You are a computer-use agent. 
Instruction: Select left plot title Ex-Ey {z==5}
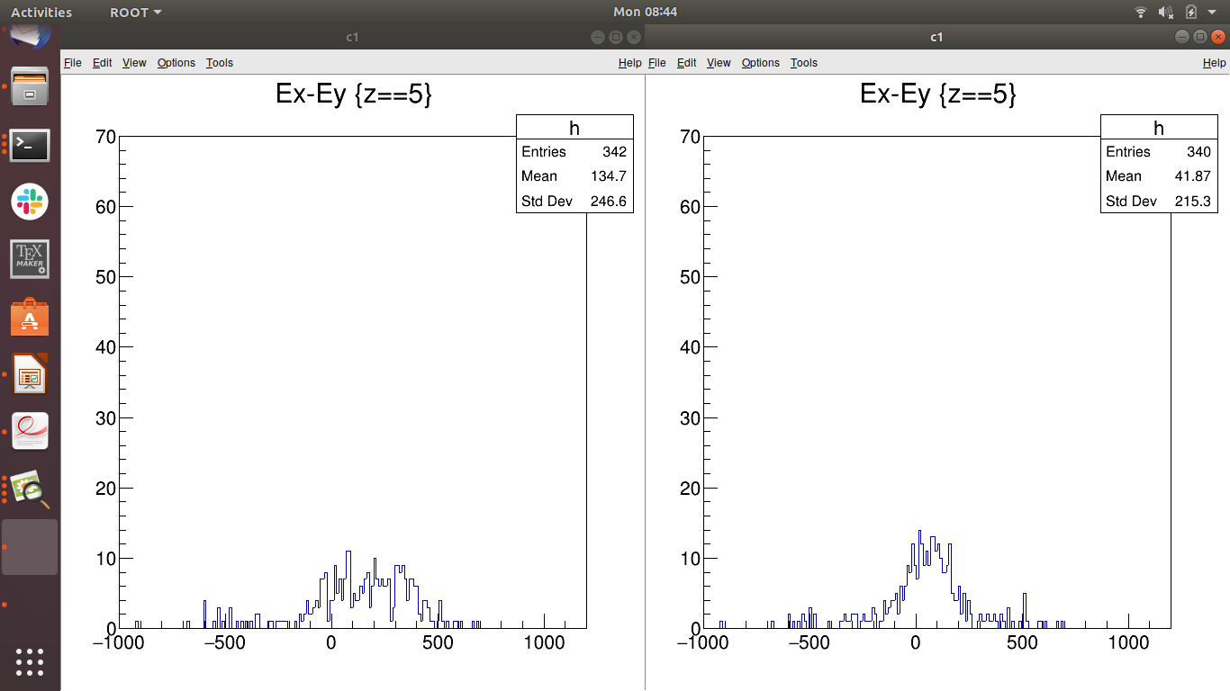[354, 94]
